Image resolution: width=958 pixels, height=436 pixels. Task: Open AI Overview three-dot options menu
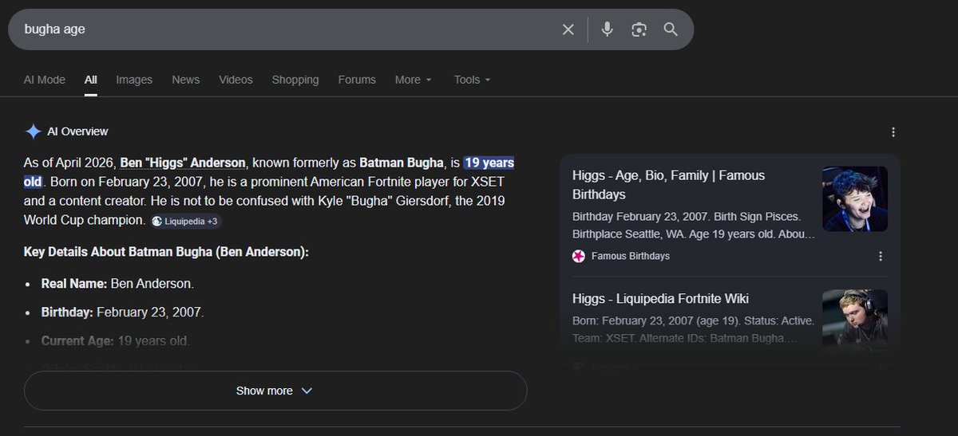pos(893,132)
